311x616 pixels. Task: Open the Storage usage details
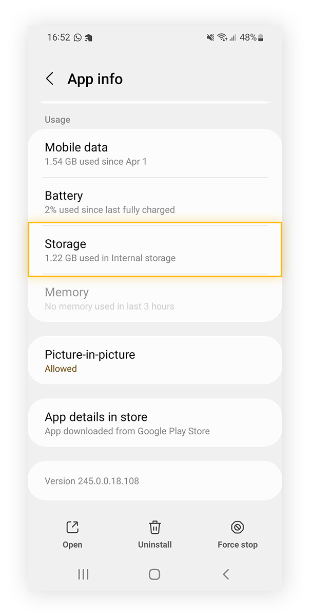pos(154,250)
